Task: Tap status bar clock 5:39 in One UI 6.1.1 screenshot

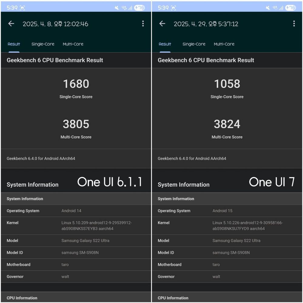Action: pos(12,8)
